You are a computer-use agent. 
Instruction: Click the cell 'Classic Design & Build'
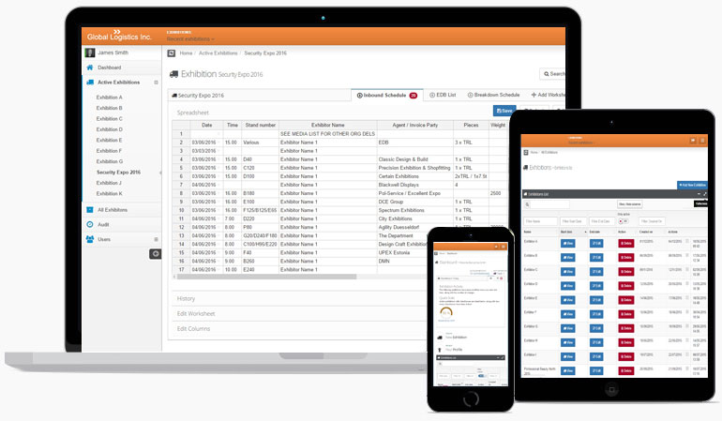[x=414, y=159]
